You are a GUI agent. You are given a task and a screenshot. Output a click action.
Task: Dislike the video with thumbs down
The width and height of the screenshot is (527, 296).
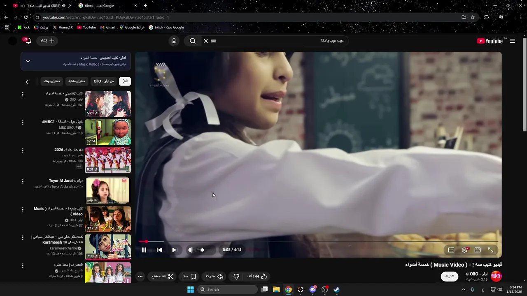pyautogui.click(x=236, y=276)
